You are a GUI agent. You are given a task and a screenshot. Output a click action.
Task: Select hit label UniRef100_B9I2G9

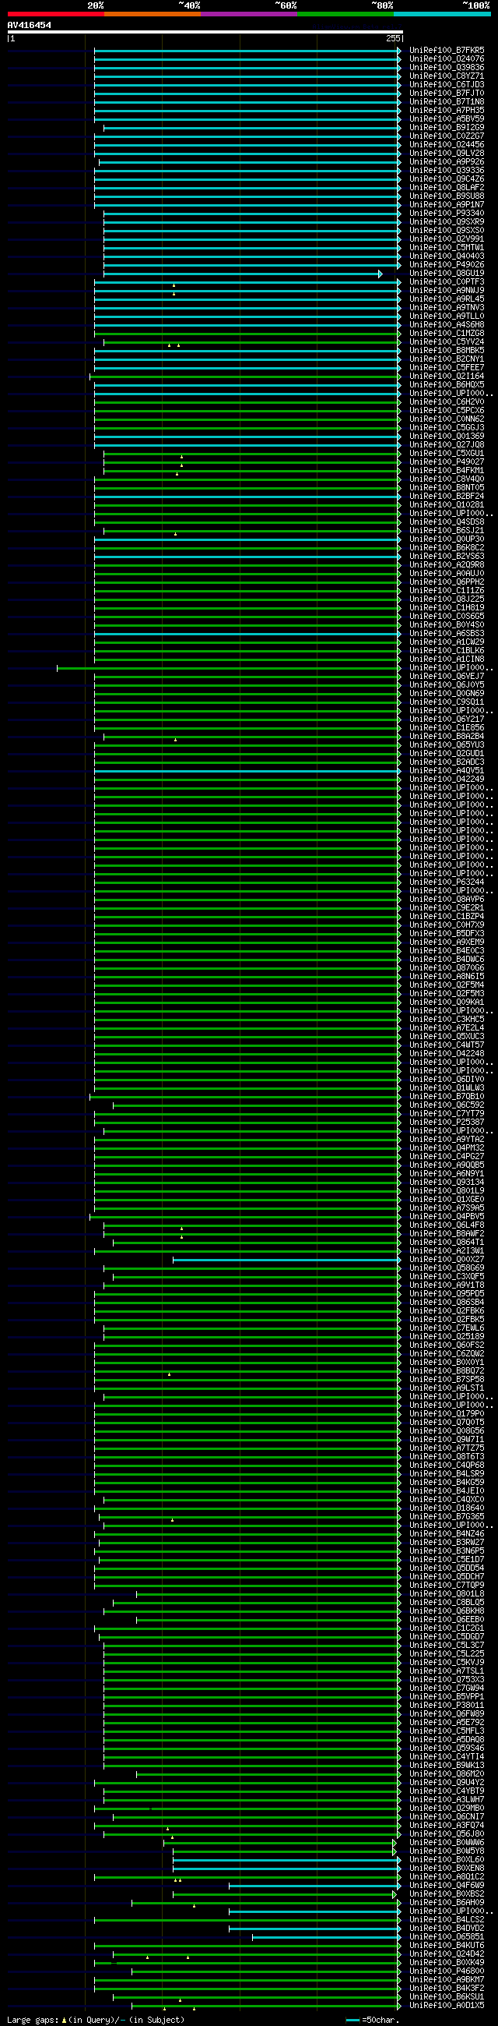pyautogui.click(x=447, y=127)
